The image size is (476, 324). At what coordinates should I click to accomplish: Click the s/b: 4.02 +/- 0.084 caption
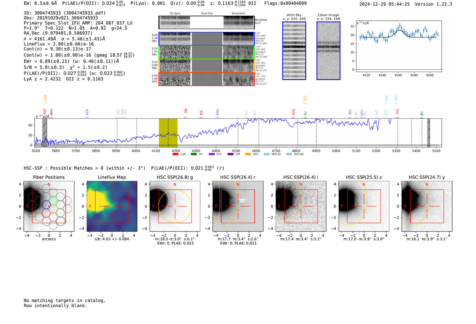[x=112, y=239]
